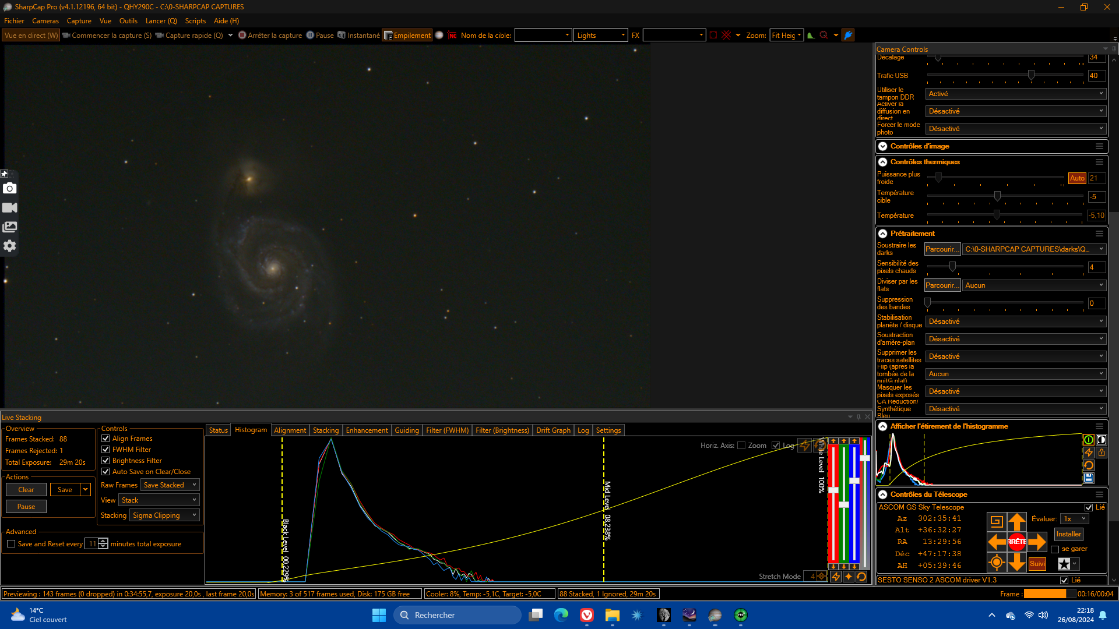Check the se garer checkbox
This screenshot has height=629, width=1119.
pyautogui.click(x=1055, y=549)
